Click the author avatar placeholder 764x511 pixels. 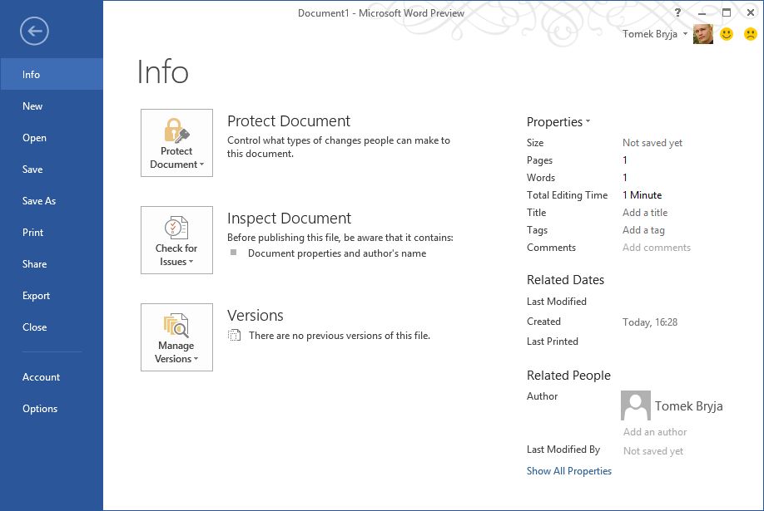point(635,405)
